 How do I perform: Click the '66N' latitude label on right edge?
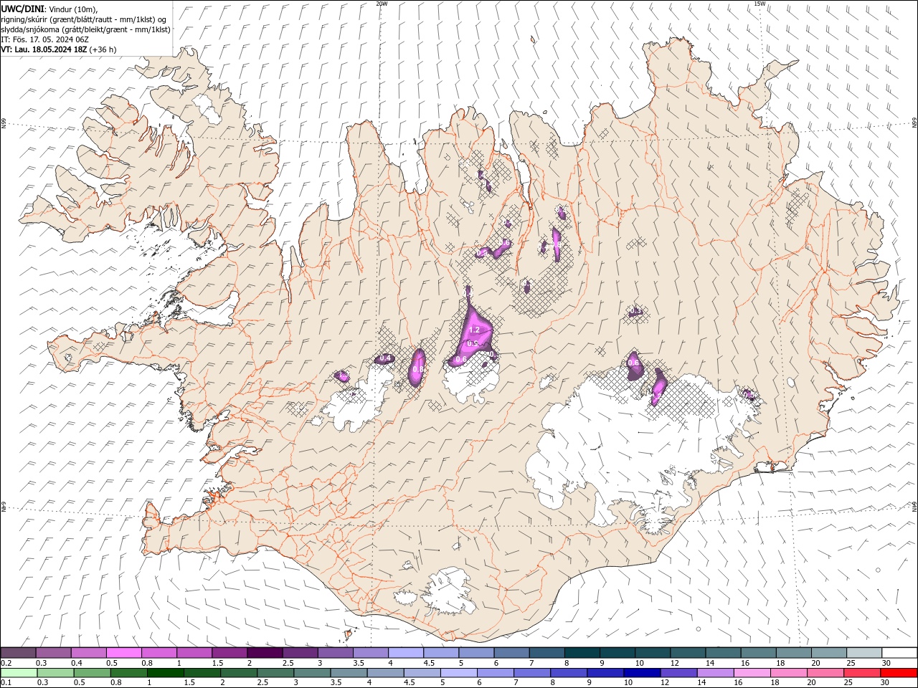click(x=914, y=123)
